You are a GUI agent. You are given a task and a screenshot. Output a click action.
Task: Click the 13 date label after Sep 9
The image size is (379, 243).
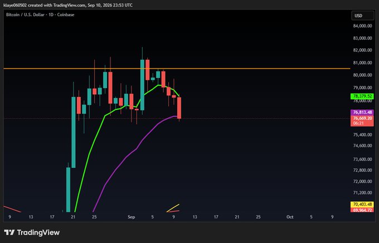[x=195, y=217]
